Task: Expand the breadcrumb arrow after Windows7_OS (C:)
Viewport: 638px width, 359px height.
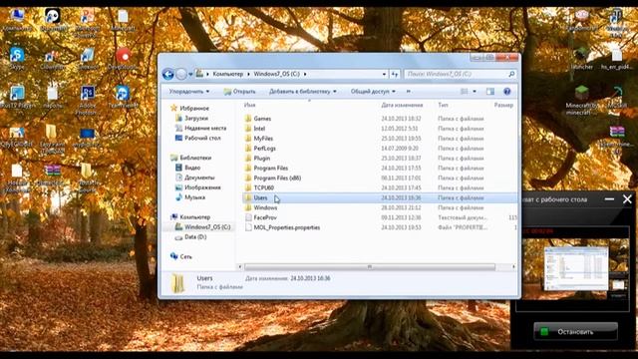Action: pyautogui.click(x=305, y=74)
